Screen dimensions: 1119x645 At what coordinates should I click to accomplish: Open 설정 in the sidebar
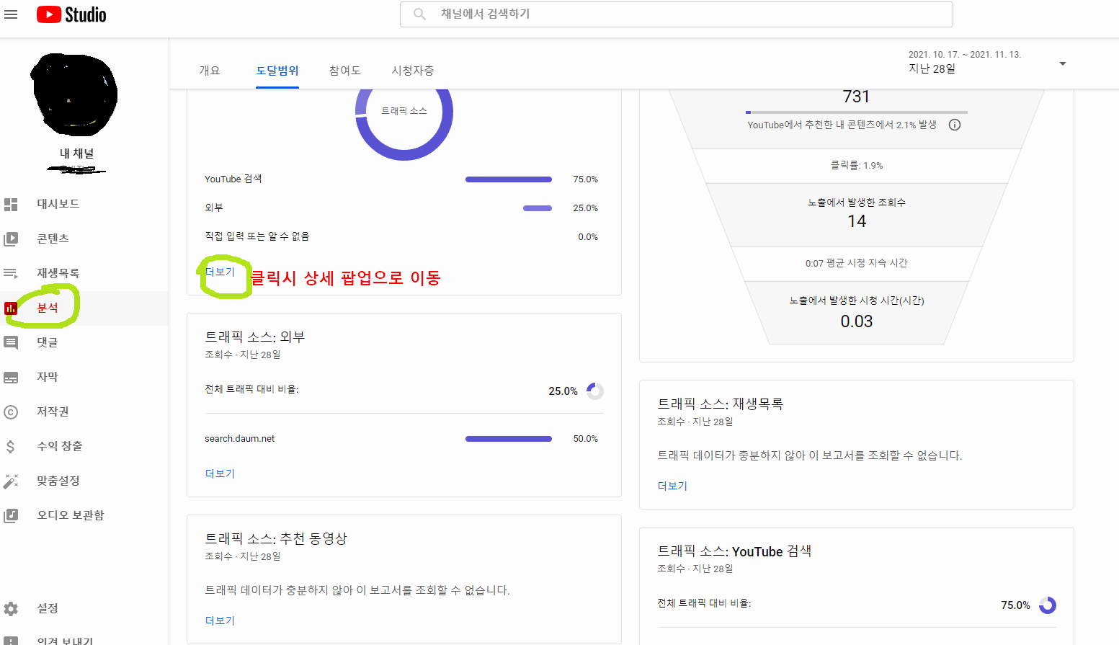pos(48,608)
